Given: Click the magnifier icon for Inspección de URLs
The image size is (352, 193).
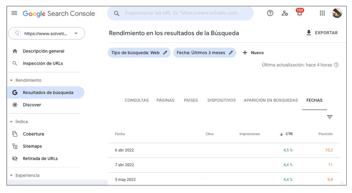Looking at the screenshot, I should (x=15, y=64).
